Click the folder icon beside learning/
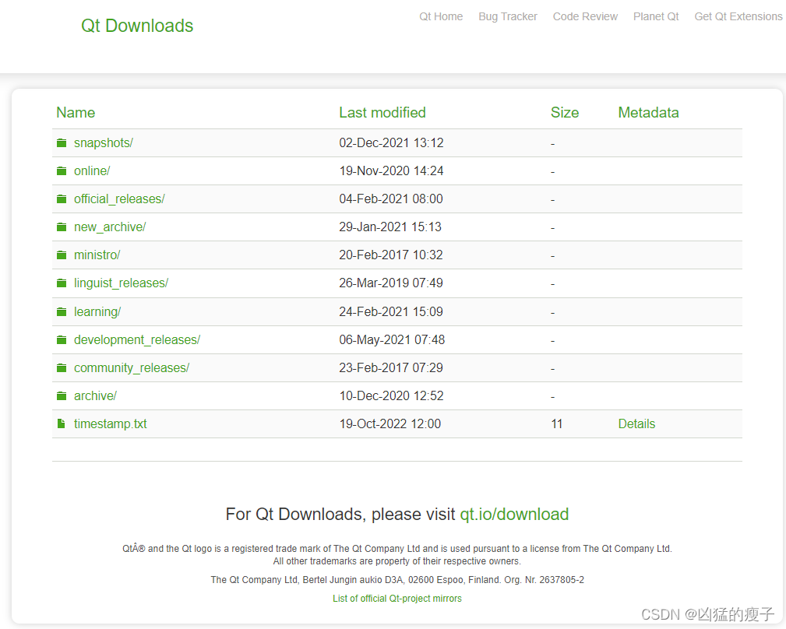Viewport: 786px width, 629px height. click(62, 312)
